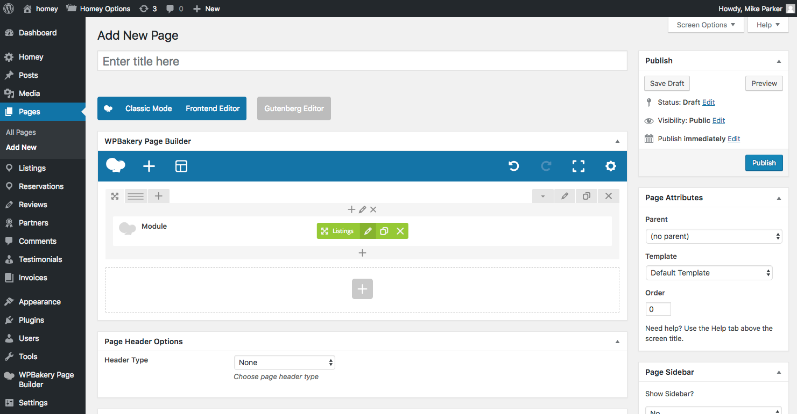
Task: Edit row with pencil icon
Action: click(x=565, y=196)
